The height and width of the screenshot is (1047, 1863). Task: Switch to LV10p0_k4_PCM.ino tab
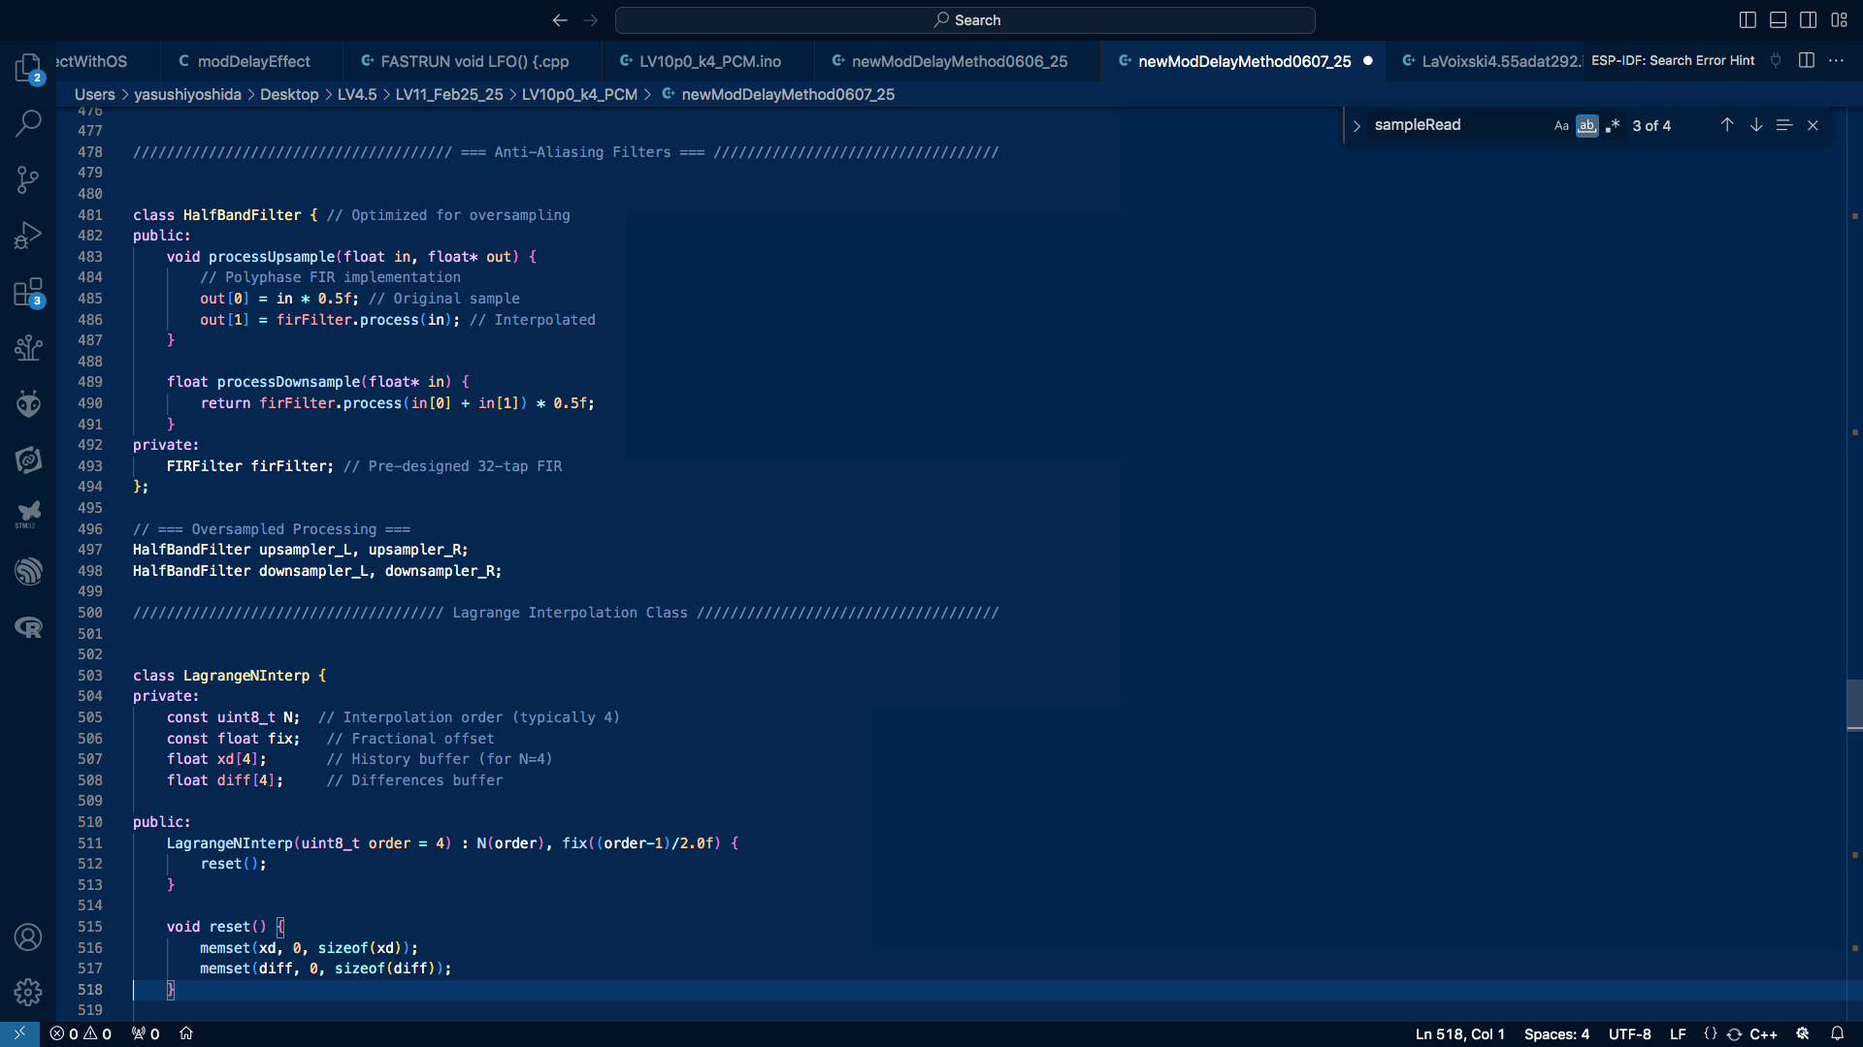709,61
